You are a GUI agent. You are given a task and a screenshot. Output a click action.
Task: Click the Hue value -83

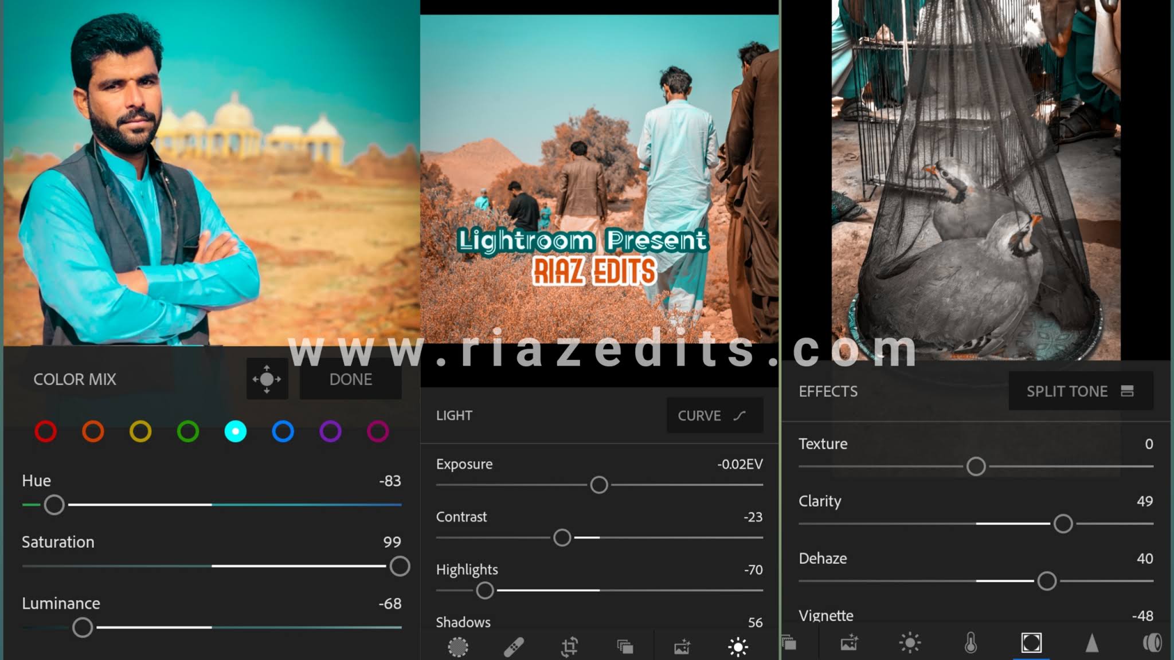click(390, 481)
